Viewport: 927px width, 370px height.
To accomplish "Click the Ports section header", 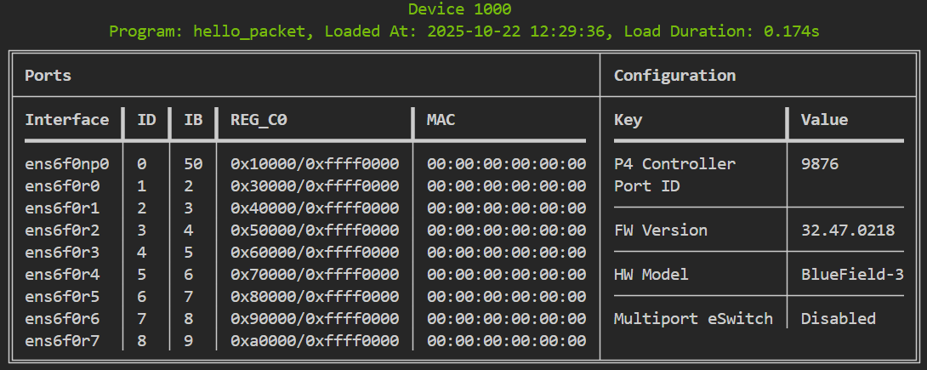I will coord(48,76).
